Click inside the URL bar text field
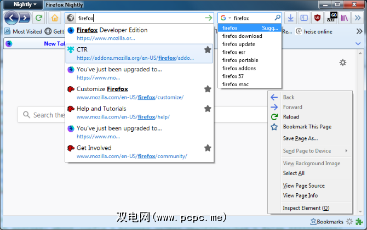367x230 pixels. 140,18
